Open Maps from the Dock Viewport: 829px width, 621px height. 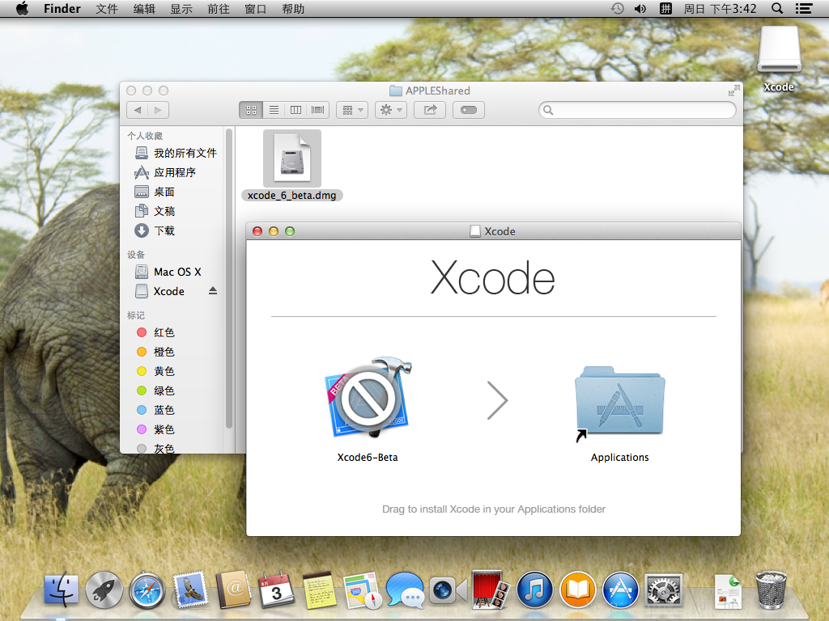(x=362, y=589)
